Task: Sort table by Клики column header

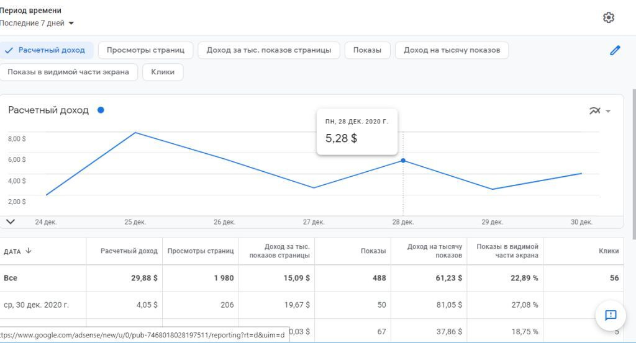Action: click(x=609, y=251)
